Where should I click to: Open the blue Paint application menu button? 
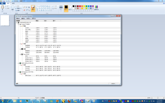pos(3,3)
